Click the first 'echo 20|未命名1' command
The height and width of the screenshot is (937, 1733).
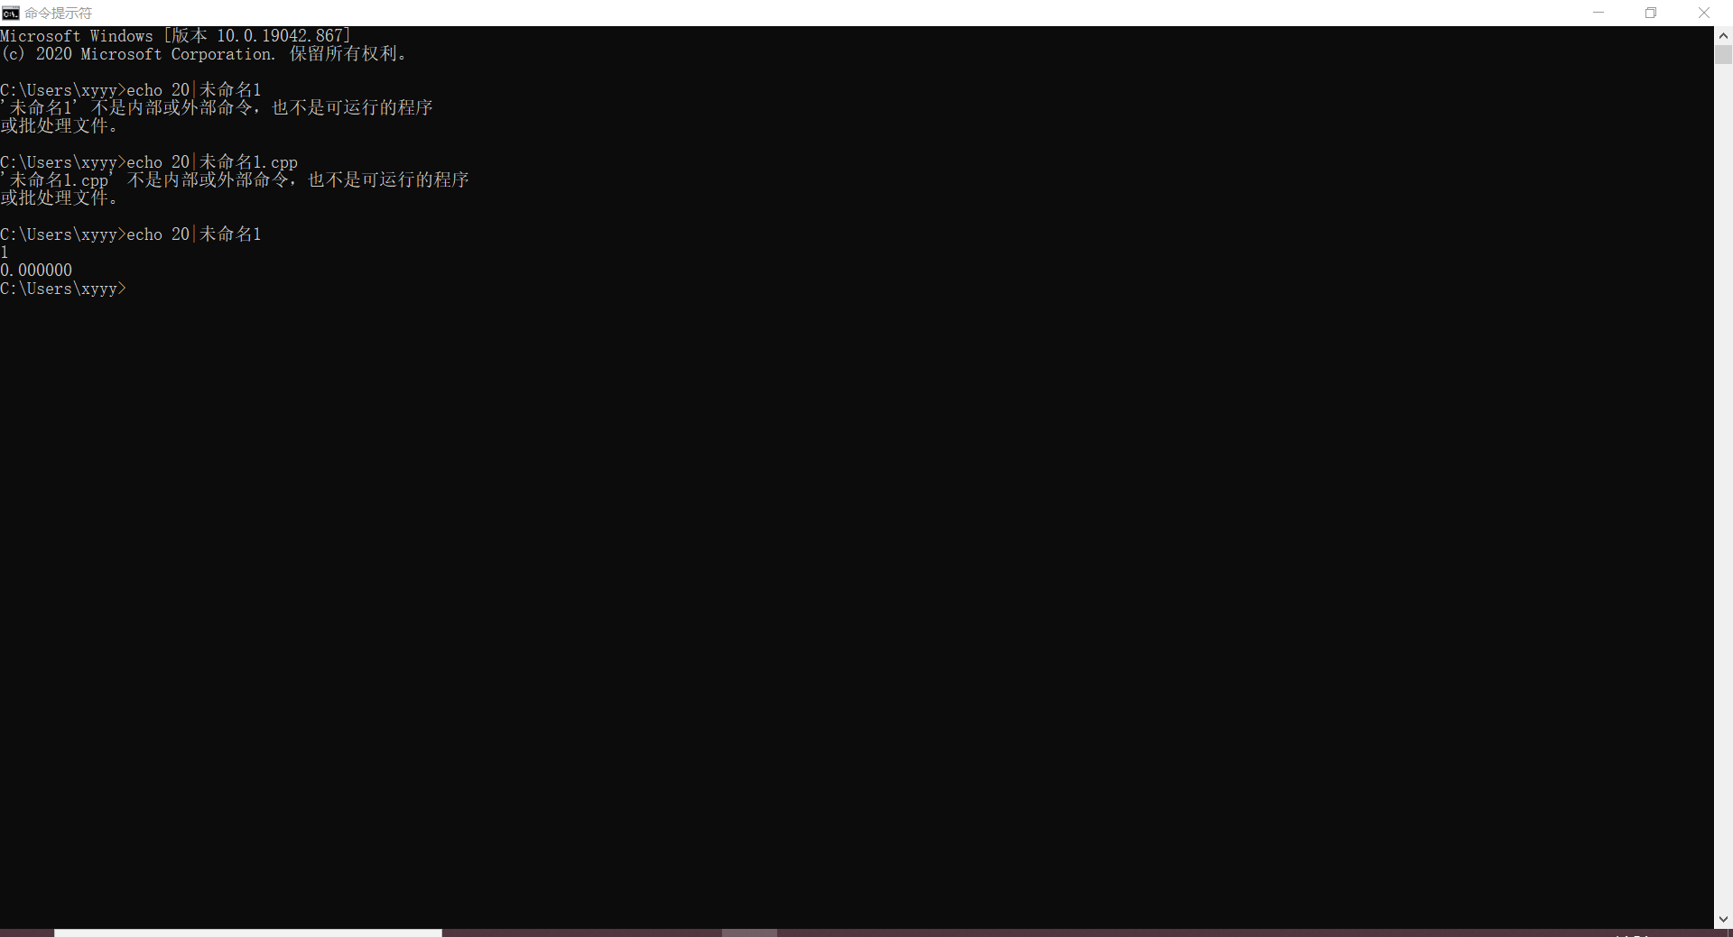click(x=194, y=90)
